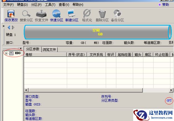Switch to the 浏览文件 tab
The height and width of the screenshot is (121, 174).
[49, 49]
